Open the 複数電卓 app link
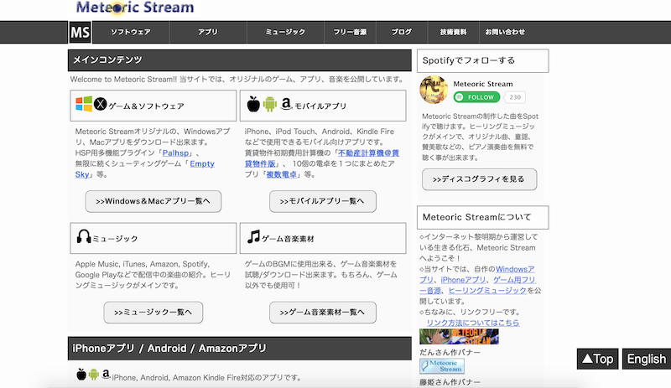 click(x=282, y=174)
